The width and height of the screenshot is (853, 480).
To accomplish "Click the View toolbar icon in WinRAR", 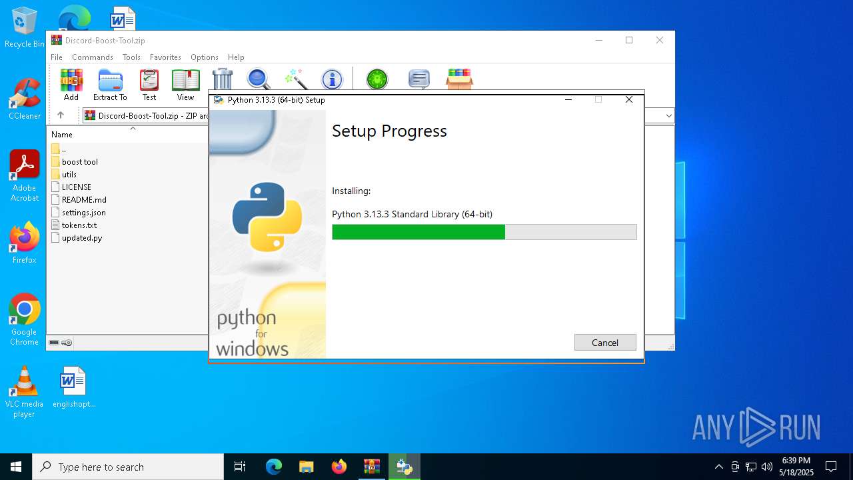I will click(185, 85).
